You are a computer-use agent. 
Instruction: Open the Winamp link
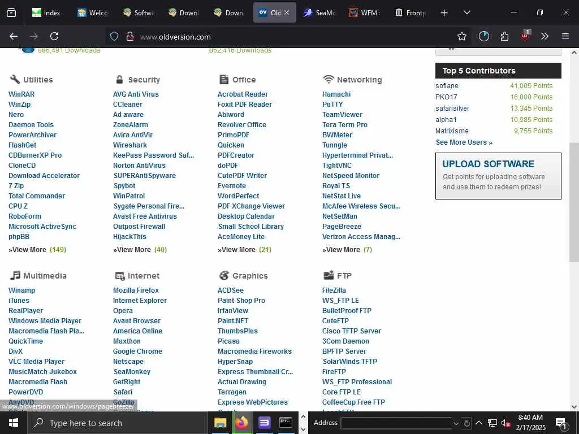point(22,290)
